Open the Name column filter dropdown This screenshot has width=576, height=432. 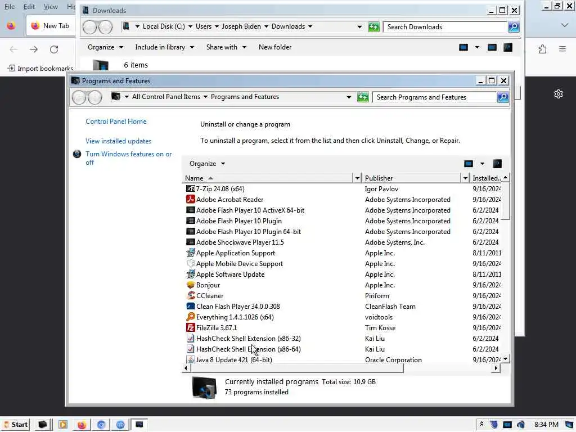357,178
